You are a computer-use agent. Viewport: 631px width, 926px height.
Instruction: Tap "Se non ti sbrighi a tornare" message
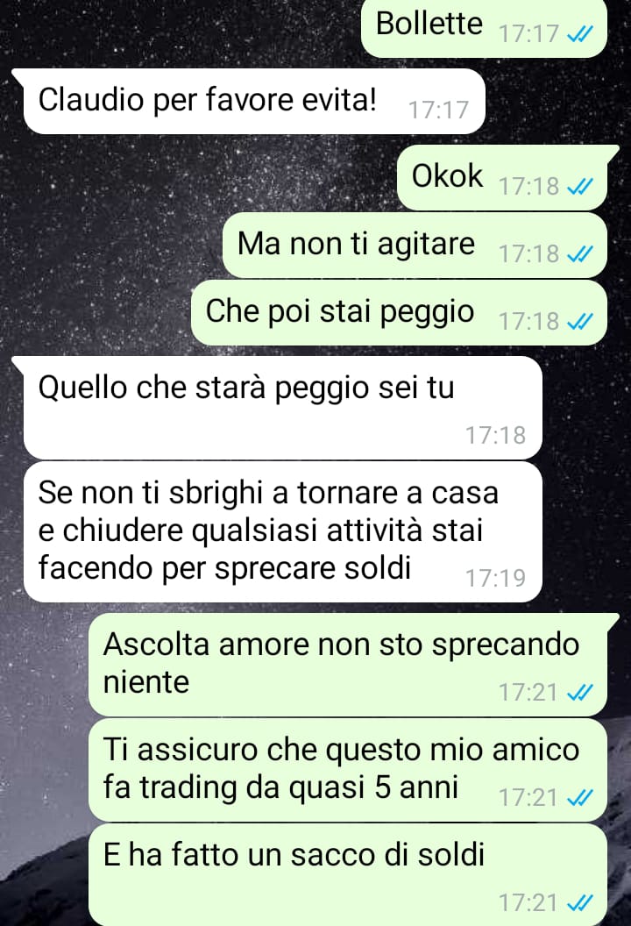[x=283, y=531]
